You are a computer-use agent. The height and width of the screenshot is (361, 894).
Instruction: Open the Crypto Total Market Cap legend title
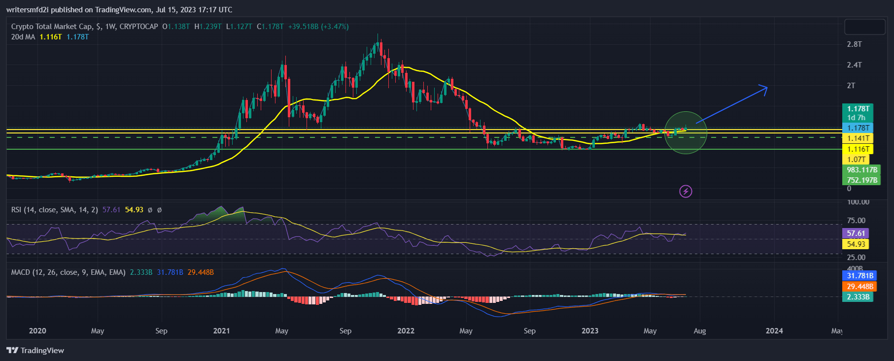coord(84,27)
